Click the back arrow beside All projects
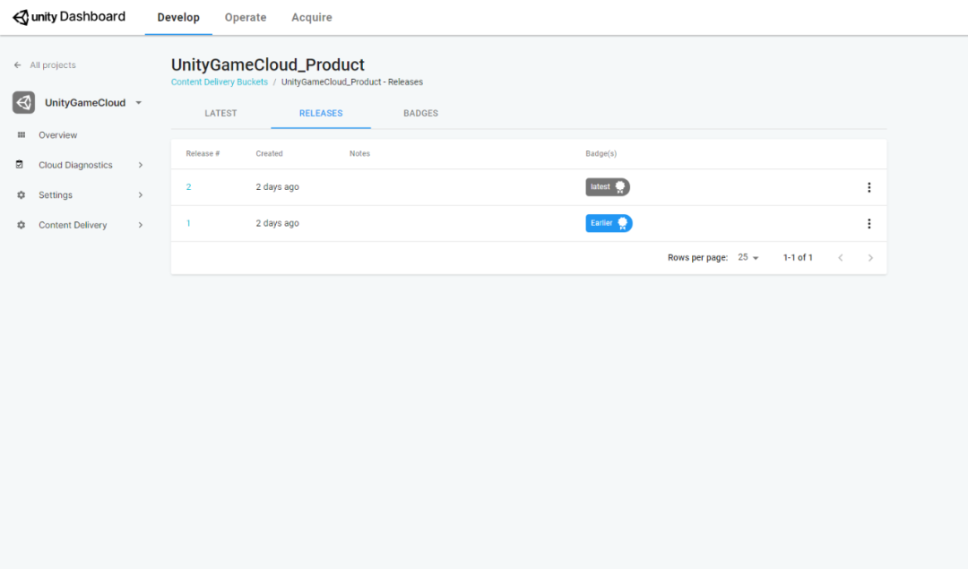The width and height of the screenshot is (968, 569). click(17, 65)
